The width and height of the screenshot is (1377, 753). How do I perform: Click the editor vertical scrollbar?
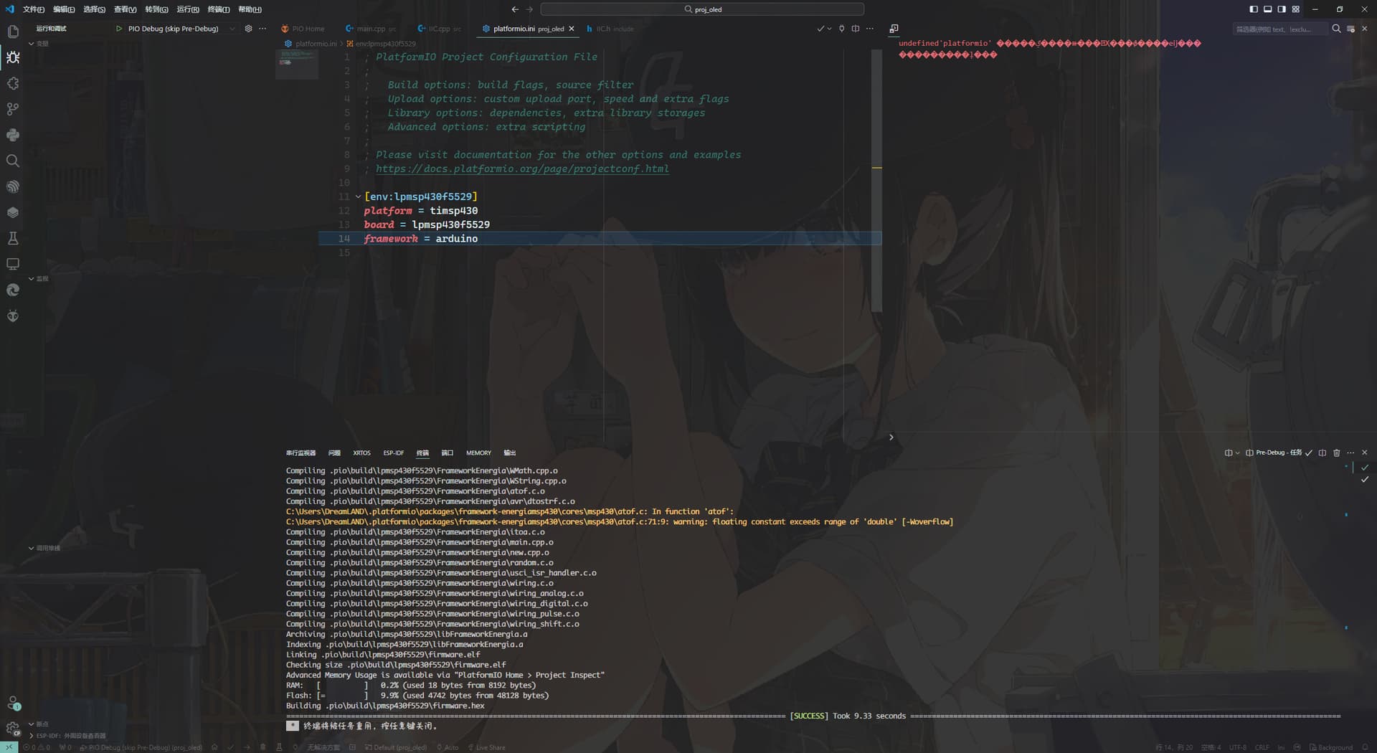pyautogui.click(x=876, y=181)
